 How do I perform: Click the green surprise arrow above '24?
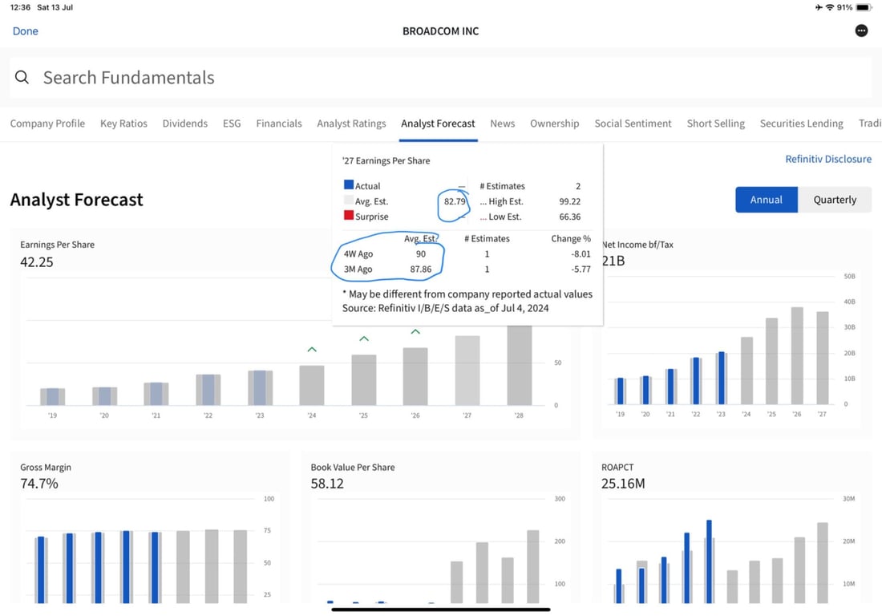point(312,350)
